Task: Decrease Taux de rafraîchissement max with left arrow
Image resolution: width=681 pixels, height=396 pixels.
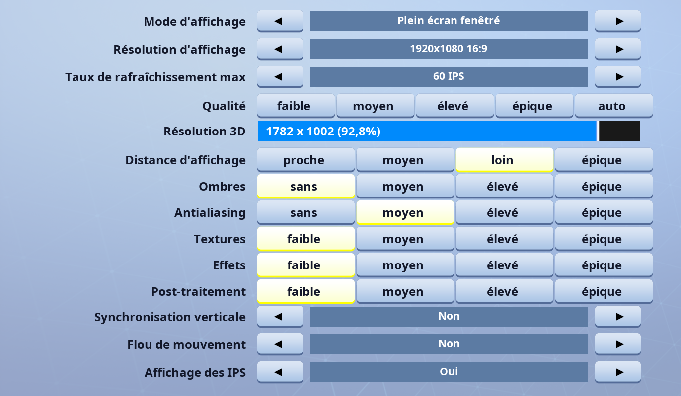Action: pos(280,77)
